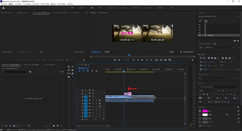This screenshot has width=242, height=131.
Task: Hide the selected 森の風景 text layer
Action: pyautogui.click(x=199, y=35)
